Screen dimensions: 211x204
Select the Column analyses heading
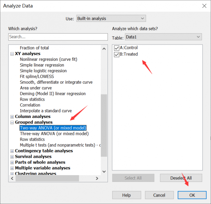tap(33, 117)
